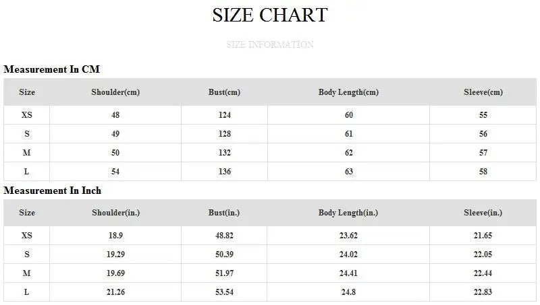Viewport: 540px width, 305px height.
Task: Click the SIZE CHART title
Action: click(x=270, y=15)
